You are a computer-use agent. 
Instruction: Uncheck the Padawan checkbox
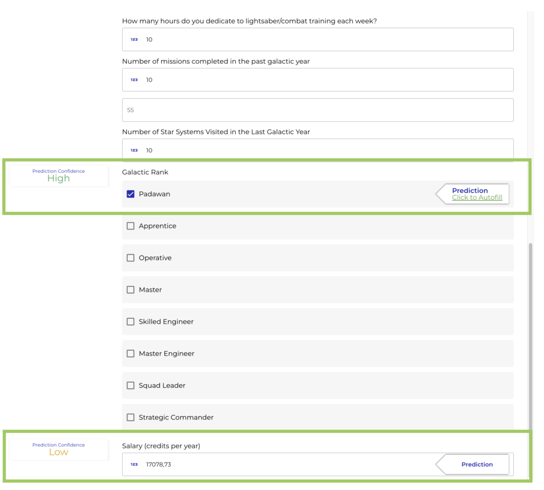click(130, 194)
